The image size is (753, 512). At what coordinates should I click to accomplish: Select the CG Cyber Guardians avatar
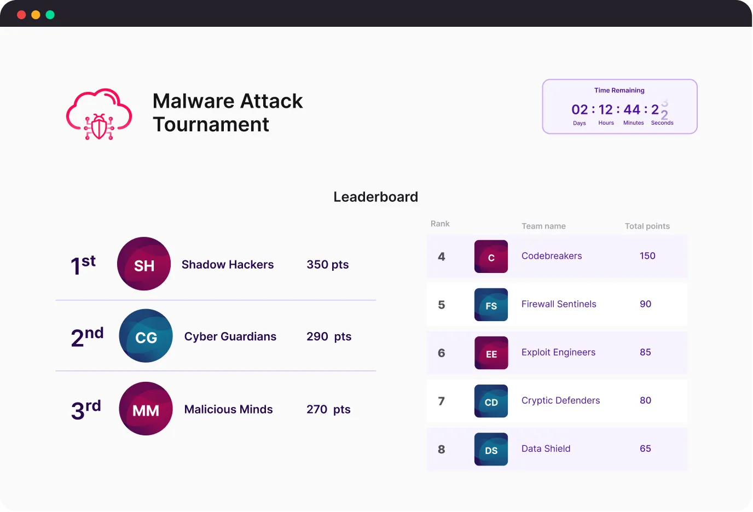tap(146, 336)
